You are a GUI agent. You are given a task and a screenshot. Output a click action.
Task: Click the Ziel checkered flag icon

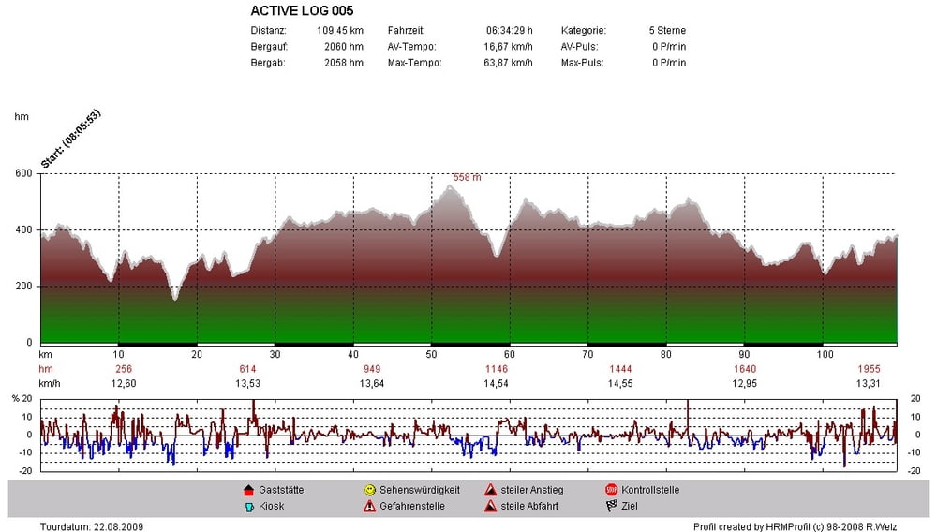(x=611, y=506)
